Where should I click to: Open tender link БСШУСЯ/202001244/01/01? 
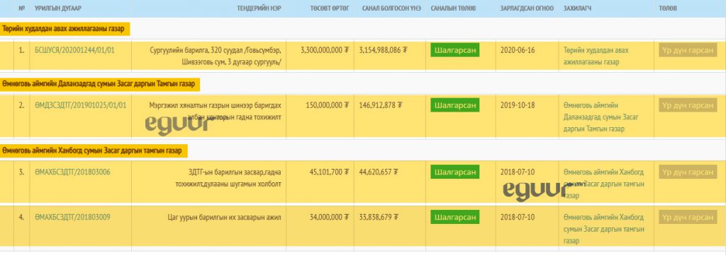[x=74, y=50]
